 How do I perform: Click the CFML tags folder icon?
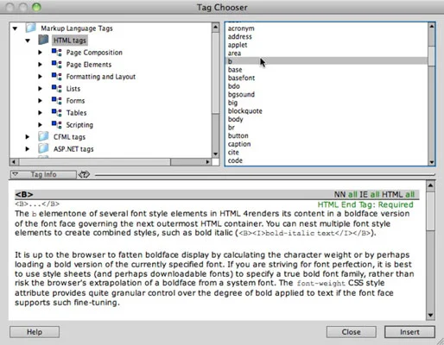click(x=43, y=136)
